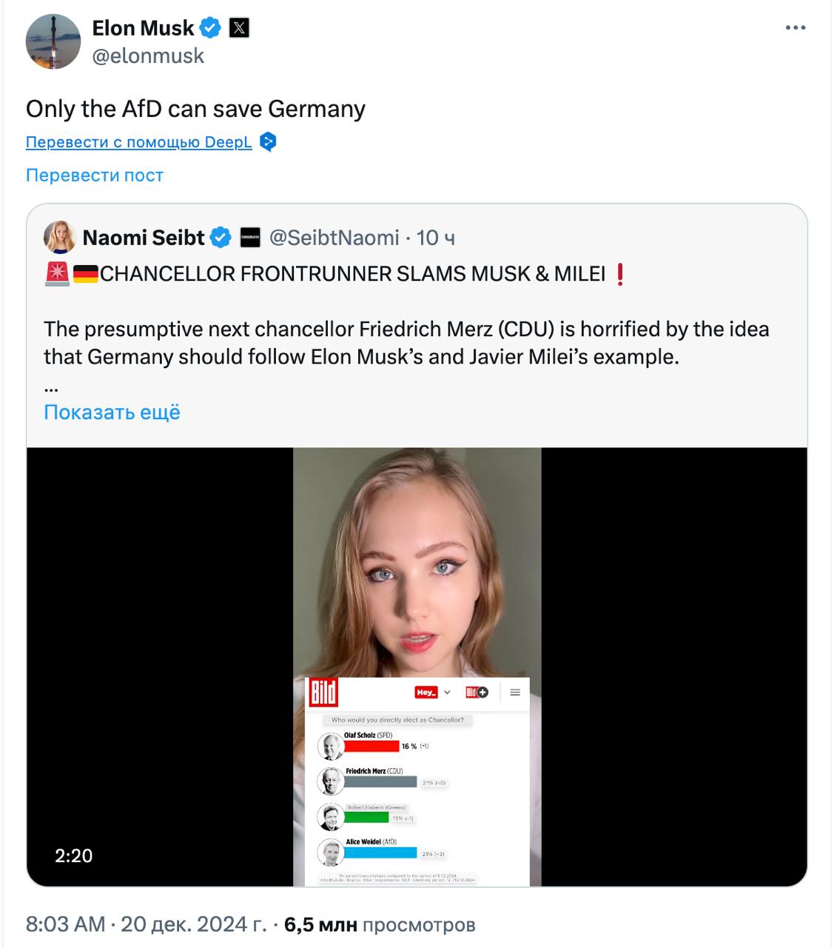
Task: Open the @SeibtNaomi handle
Action: pos(334,238)
